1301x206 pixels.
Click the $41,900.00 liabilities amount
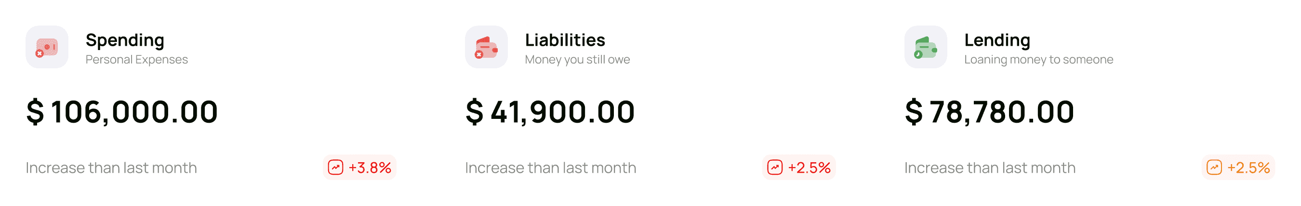pos(549,112)
